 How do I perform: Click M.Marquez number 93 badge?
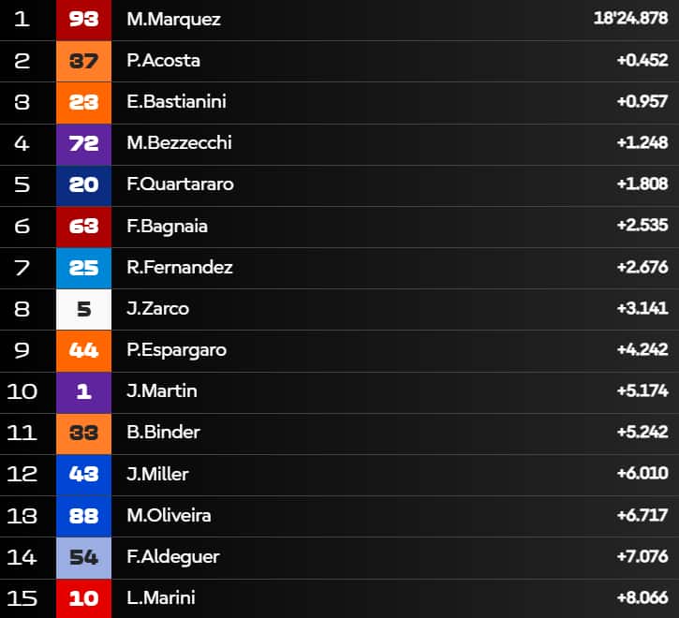point(83,20)
